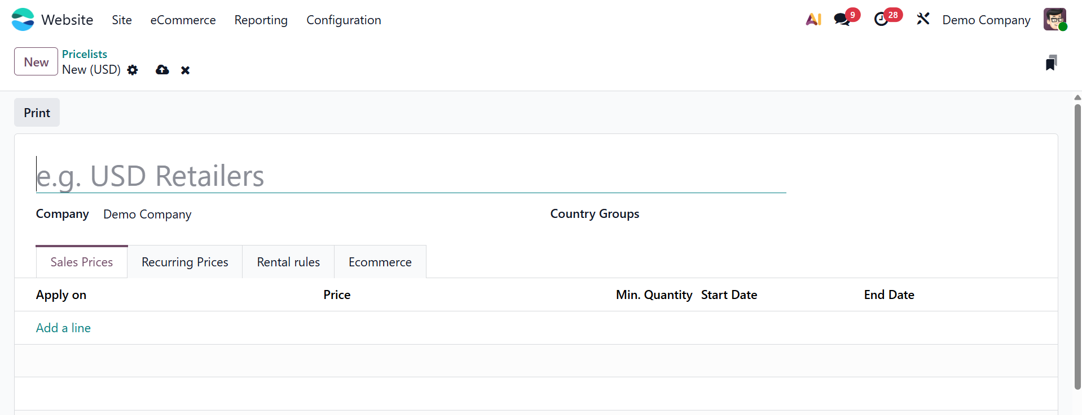Click the gear actions icon
The width and height of the screenshot is (1082, 415).
[x=133, y=70]
